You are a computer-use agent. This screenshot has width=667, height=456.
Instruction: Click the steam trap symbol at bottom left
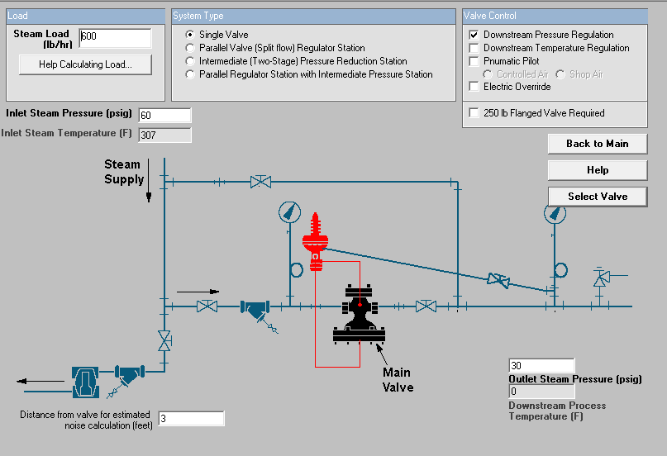85,382
